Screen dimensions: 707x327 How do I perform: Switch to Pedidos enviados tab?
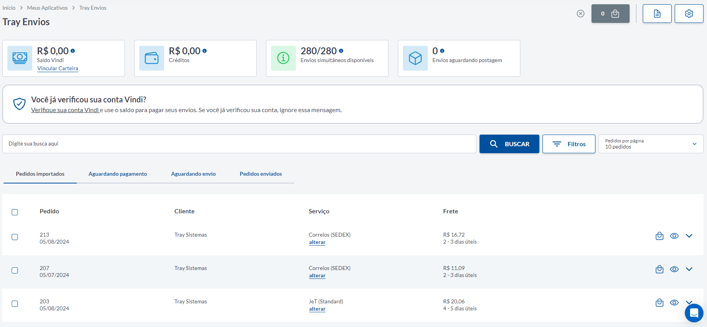pos(261,174)
